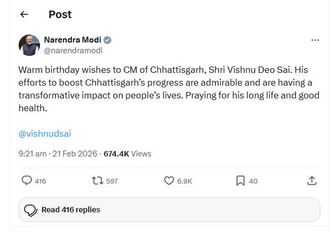
Task: Open the three-dot more options menu
Action: pos(315,40)
